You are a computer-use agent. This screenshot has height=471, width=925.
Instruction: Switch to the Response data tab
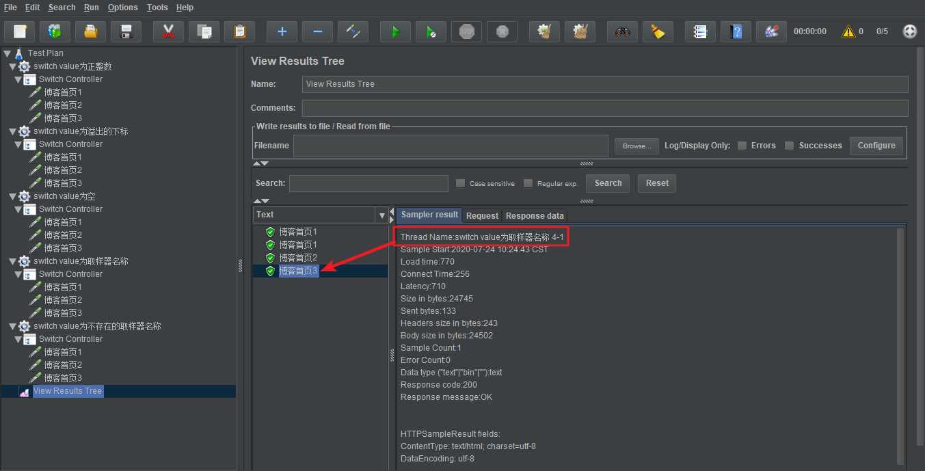[x=535, y=215]
